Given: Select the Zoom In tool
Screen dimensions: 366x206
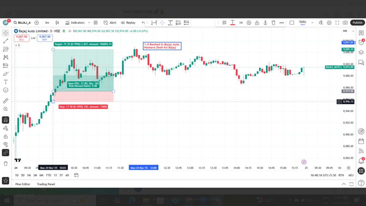Looking at the screenshot, I should click(6, 109).
